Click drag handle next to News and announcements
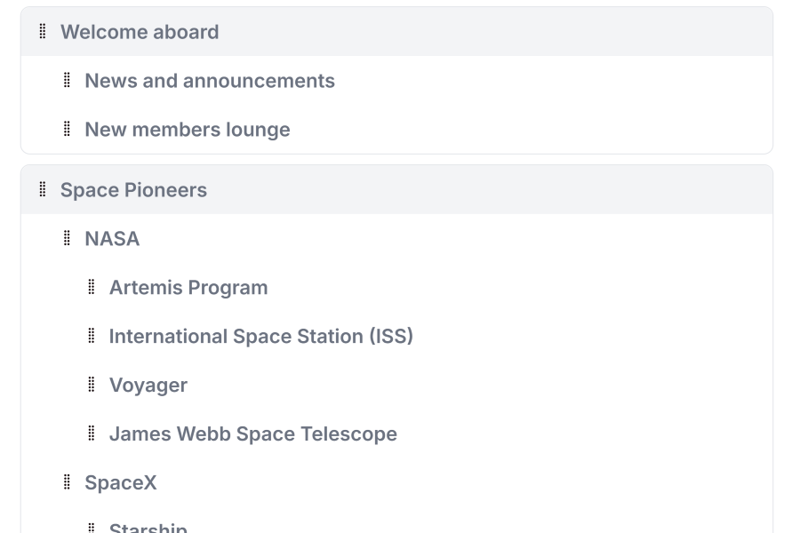Image resolution: width=800 pixels, height=533 pixels. coord(67,81)
